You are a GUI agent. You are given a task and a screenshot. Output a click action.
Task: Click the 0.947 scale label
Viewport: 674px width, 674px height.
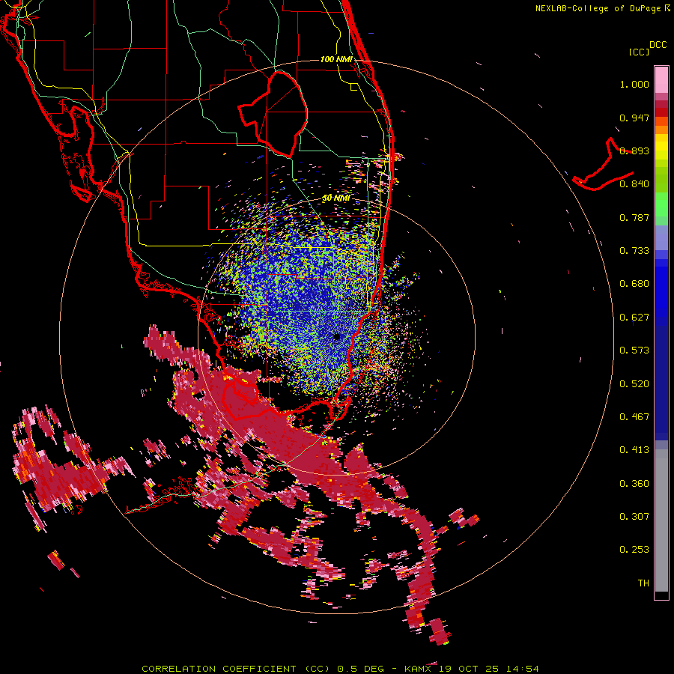634,118
